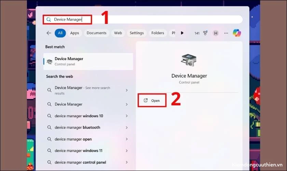Screen dimensions: 287x171
Task: Select 'device manager windows 11' suggestion
Action: coord(88,151)
